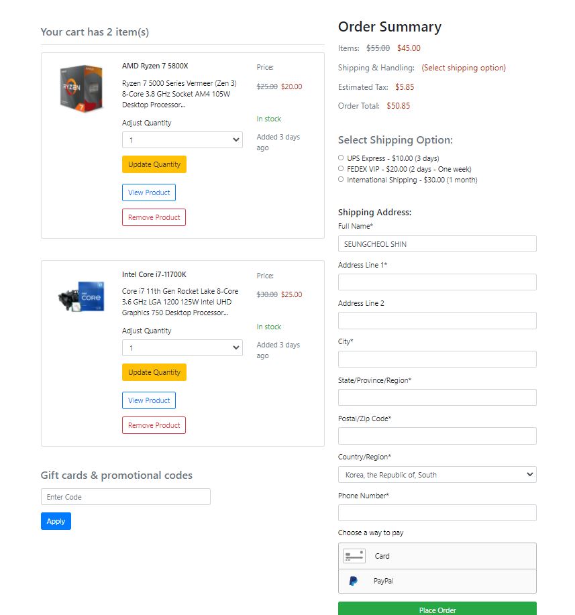View Product for AMD Ryzen 7 5800X
The height and width of the screenshot is (615, 575).
(149, 192)
